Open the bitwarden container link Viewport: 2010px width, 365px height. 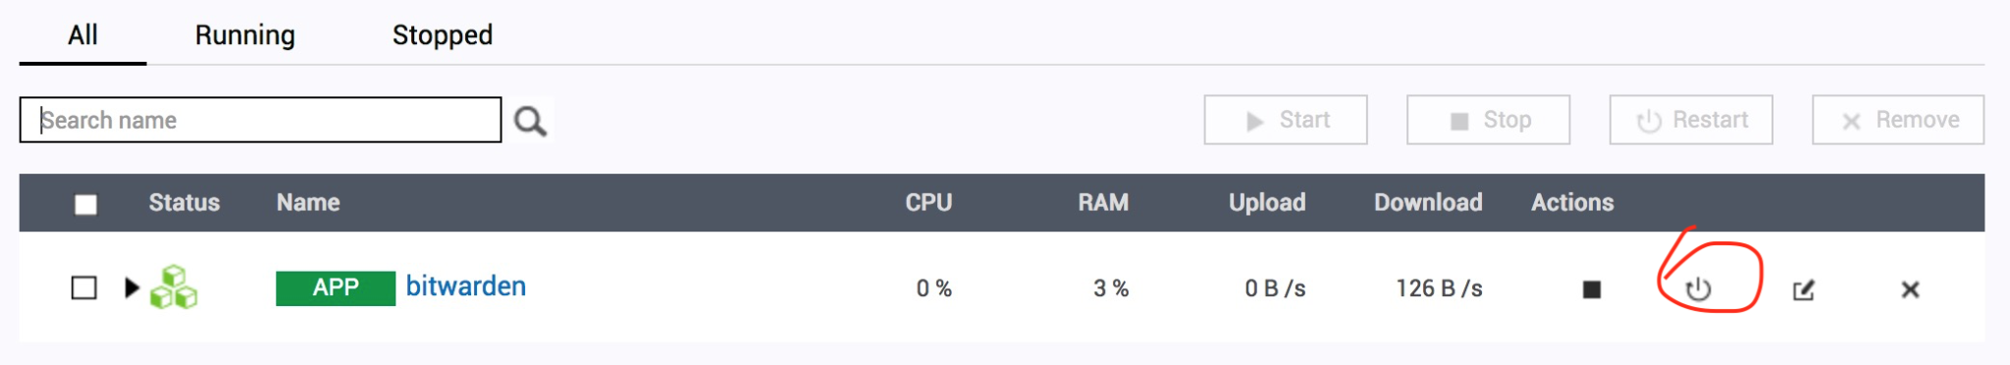tap(466, 287)
